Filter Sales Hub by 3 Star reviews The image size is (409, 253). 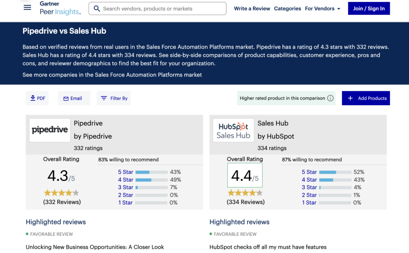[309, 187]
